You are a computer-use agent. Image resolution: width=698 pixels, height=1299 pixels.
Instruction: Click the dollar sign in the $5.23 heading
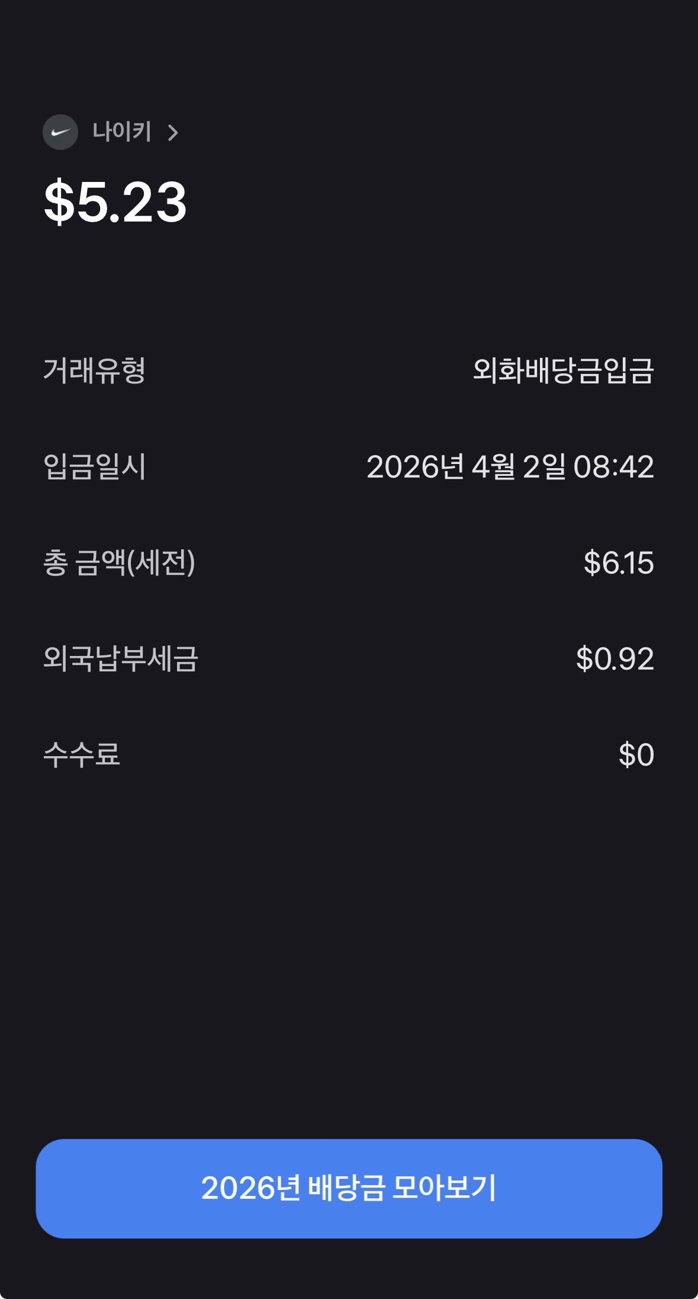[x=59, y=203]
